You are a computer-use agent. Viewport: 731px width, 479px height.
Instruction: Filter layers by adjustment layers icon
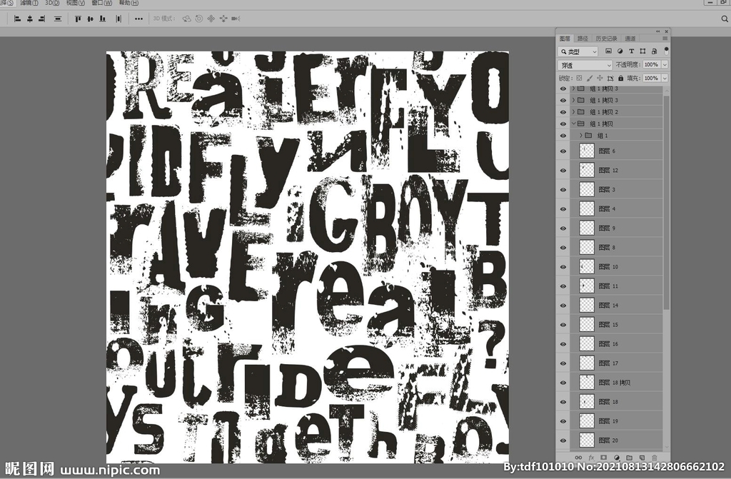[620, 51]
